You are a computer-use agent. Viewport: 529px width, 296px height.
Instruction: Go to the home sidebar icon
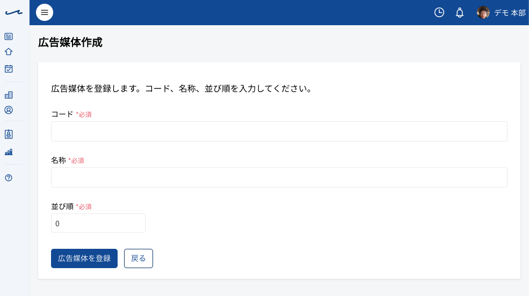tap(9, 52)
